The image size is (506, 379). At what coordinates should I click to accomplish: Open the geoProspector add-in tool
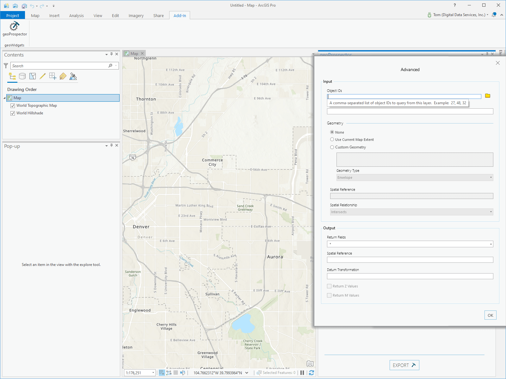click(x=15, y=29)
